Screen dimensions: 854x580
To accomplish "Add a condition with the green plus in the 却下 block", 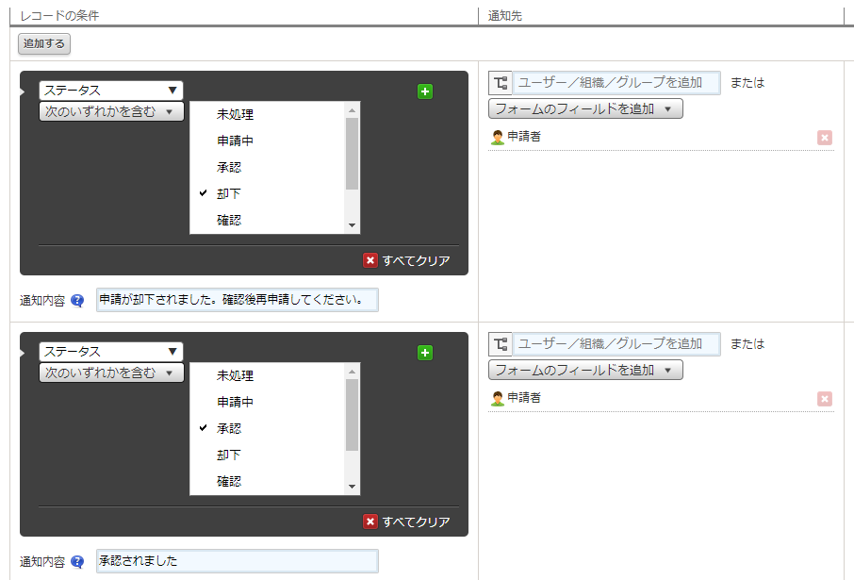I will [425, 91].
